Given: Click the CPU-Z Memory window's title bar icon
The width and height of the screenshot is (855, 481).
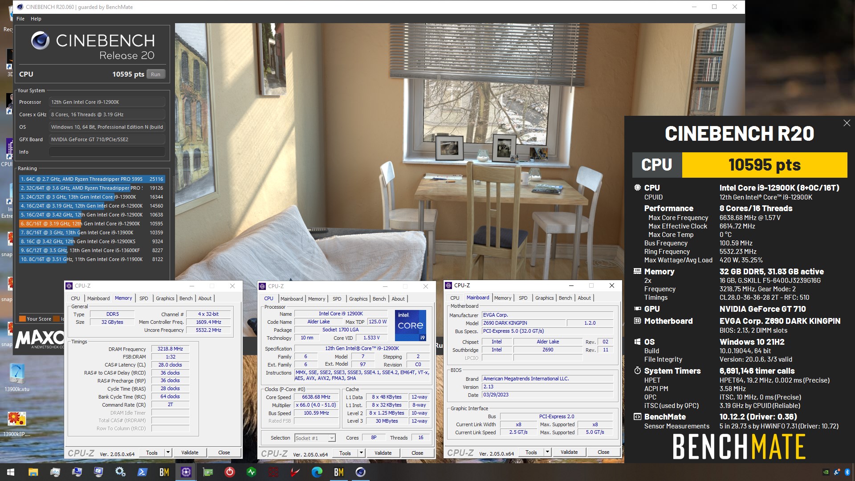Looking at the screenshot, I should (69, 286).
